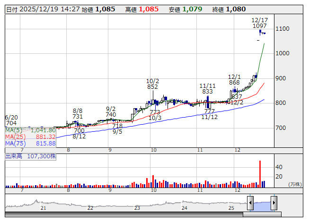Click the 10/2 peak label 852
Image resolution: width=309 pixels, height=222 pixels.
(152, 87)
